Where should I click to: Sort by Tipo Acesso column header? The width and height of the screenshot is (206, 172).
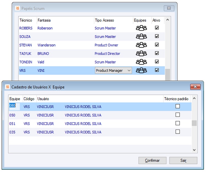point(104,20)
